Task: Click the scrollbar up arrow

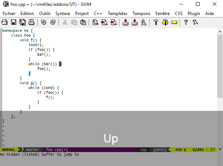Action: coord(220,32)
